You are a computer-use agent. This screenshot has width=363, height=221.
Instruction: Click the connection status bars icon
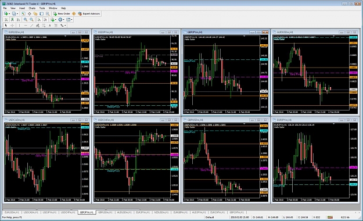[x=330, y=218]
